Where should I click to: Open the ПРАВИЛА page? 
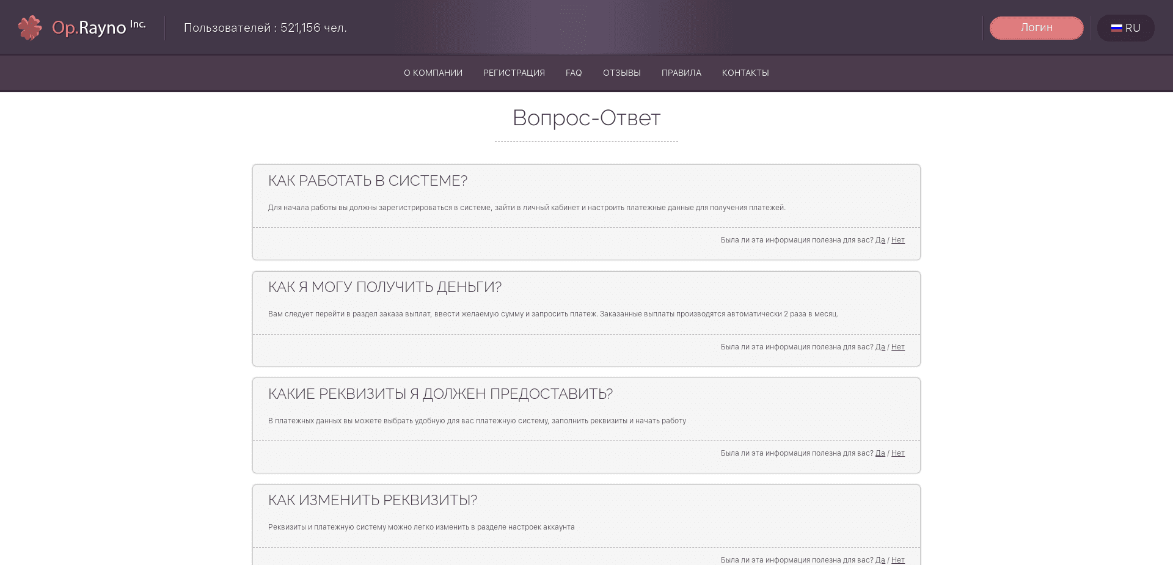681,73
